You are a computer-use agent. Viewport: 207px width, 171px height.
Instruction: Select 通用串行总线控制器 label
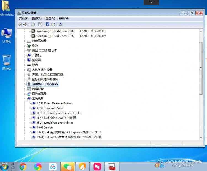tap(45, 84)
